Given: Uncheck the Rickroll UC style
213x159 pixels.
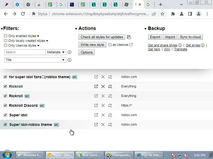Looking at the screenshot, I should tap(5, 96).
